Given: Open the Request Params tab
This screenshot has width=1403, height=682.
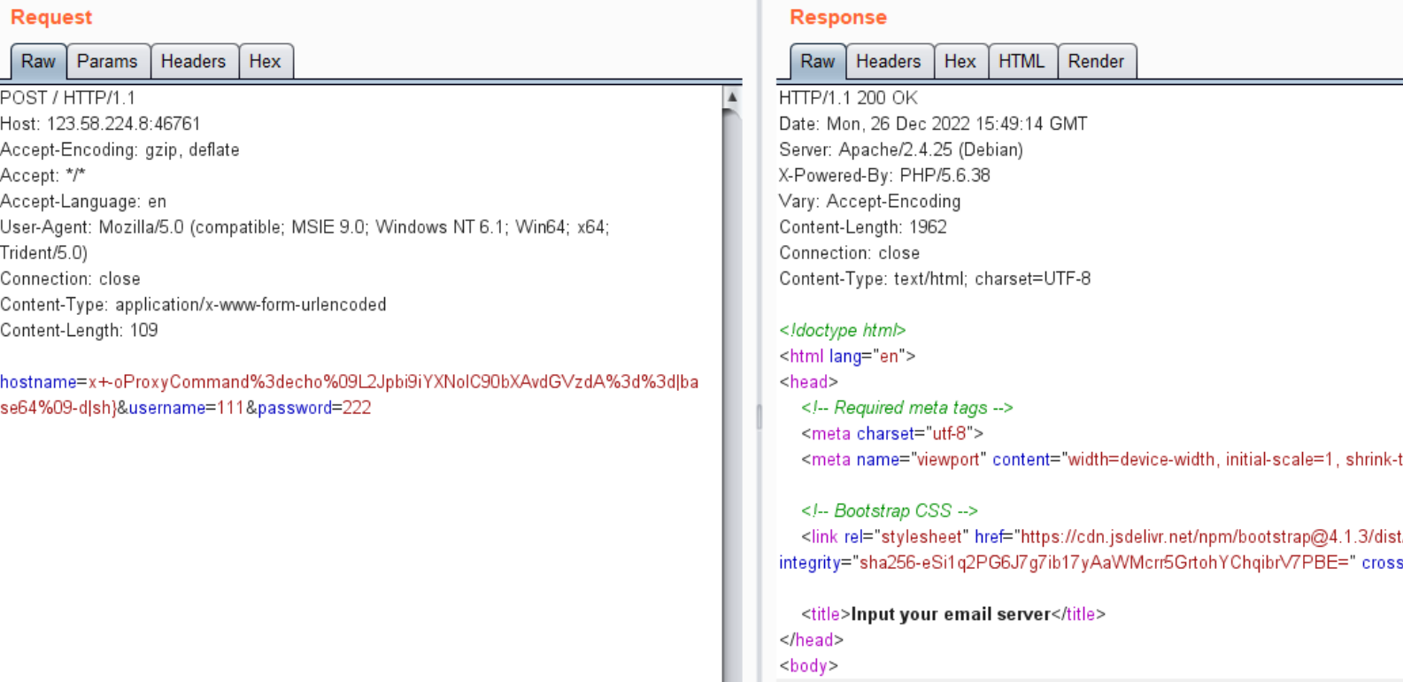Looking at the screenshot, I should click(107, 61).
